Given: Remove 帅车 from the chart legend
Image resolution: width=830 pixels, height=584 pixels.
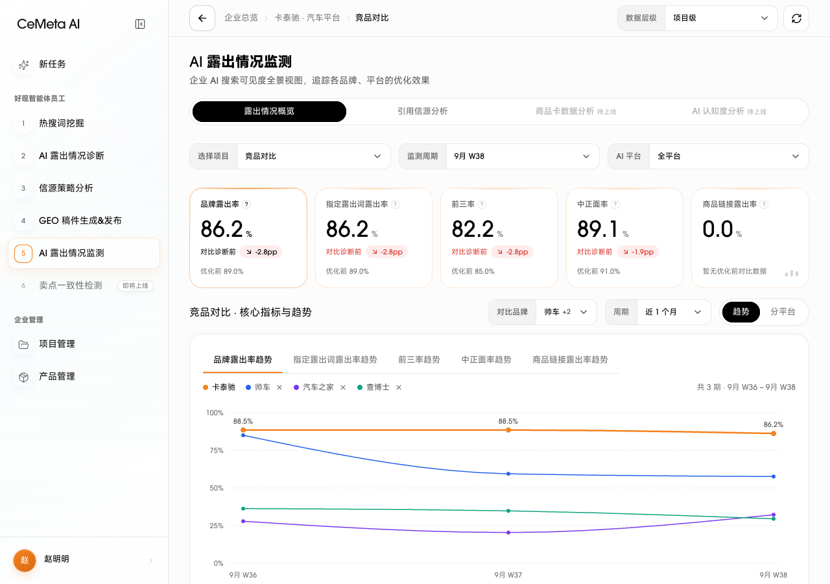Looking at the screenshot, I should coord(279,387).
